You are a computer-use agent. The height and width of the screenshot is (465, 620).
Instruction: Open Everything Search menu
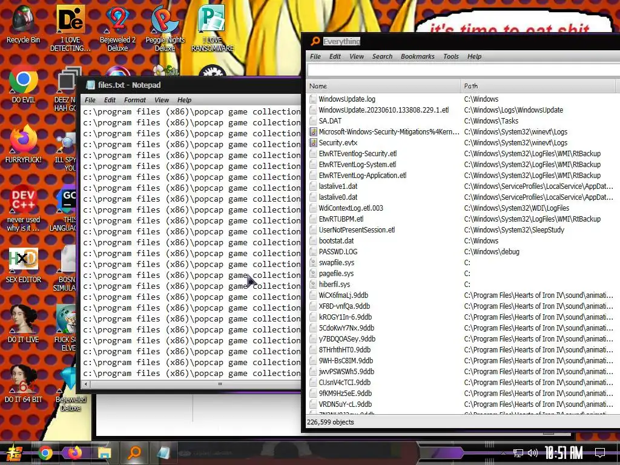(x=383, y=56)
